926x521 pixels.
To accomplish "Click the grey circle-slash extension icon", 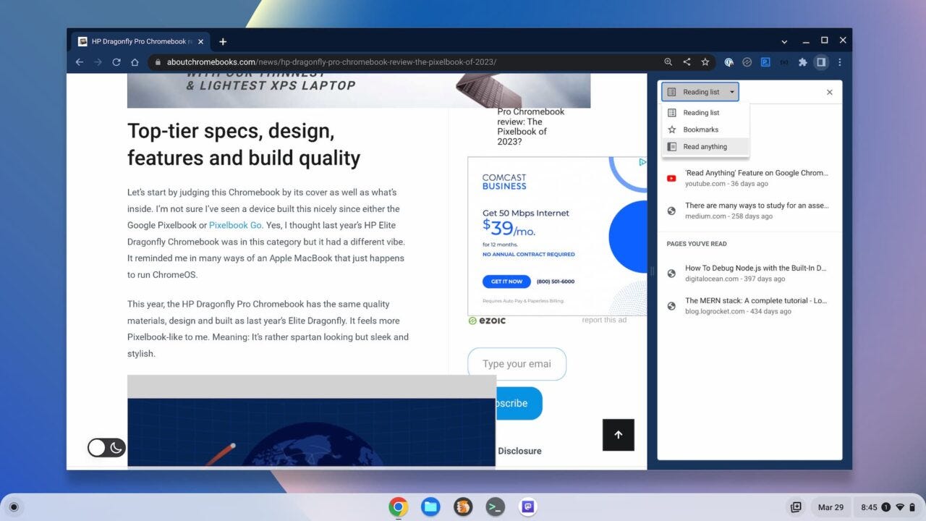I will pyautogui.click(x=747, y=62).
